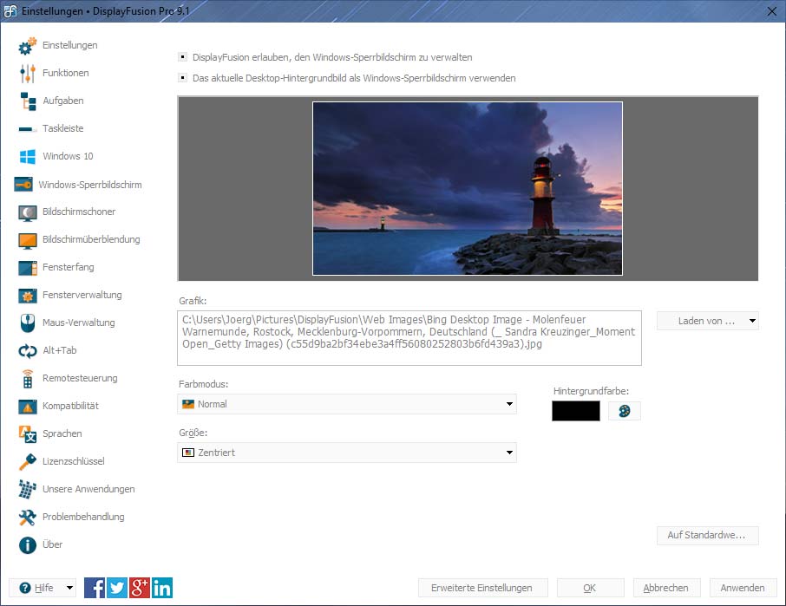Select Kompatibilität label in sidebar
Viewport: 786px width, 606px height.
pyautogui.click(x=70, y=406)
